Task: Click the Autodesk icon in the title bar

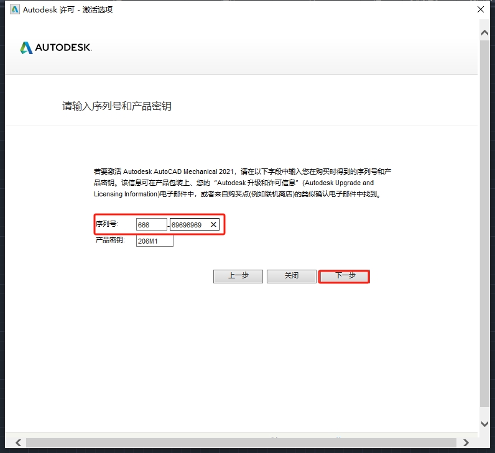Action: (x=15, y=10)
